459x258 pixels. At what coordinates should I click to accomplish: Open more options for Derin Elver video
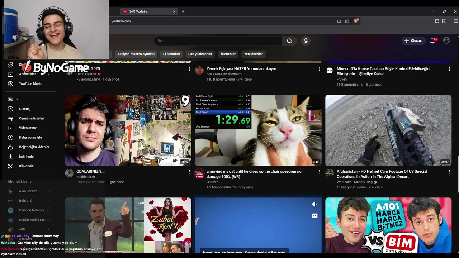(189, 69)
